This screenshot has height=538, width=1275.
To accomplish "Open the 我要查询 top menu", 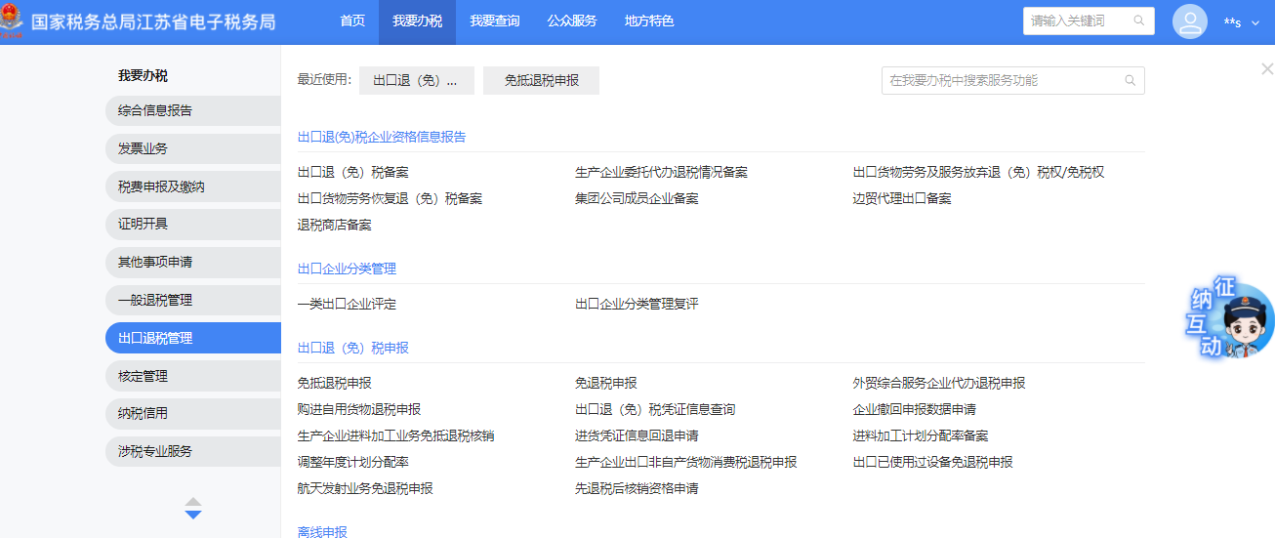I will [494, 21].
